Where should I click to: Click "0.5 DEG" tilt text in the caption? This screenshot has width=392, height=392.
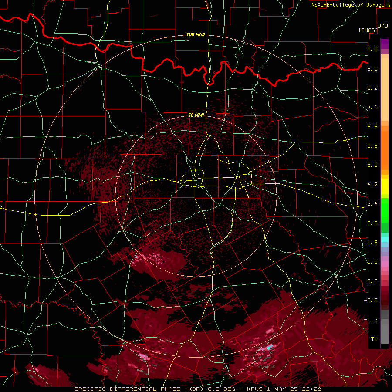click(222, 389)
